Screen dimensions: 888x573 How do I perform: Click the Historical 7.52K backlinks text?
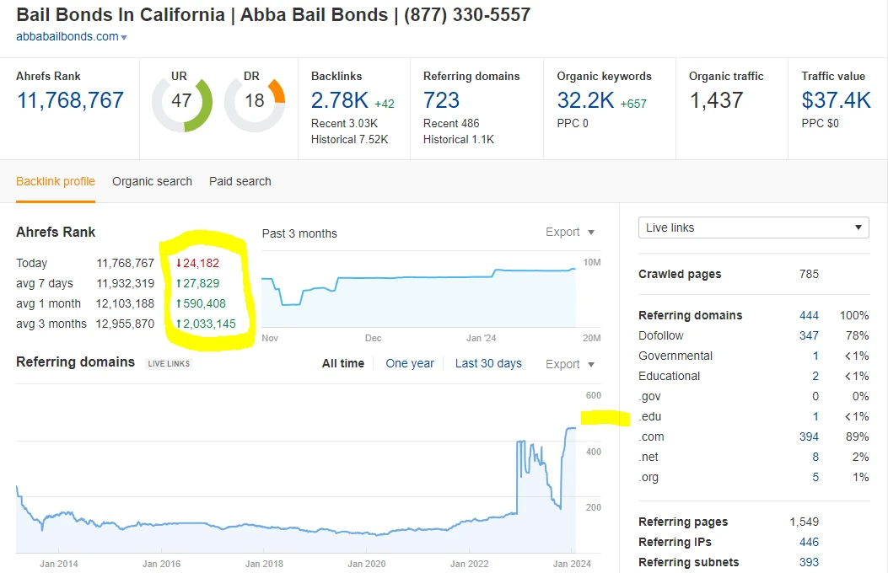[349, 140]
